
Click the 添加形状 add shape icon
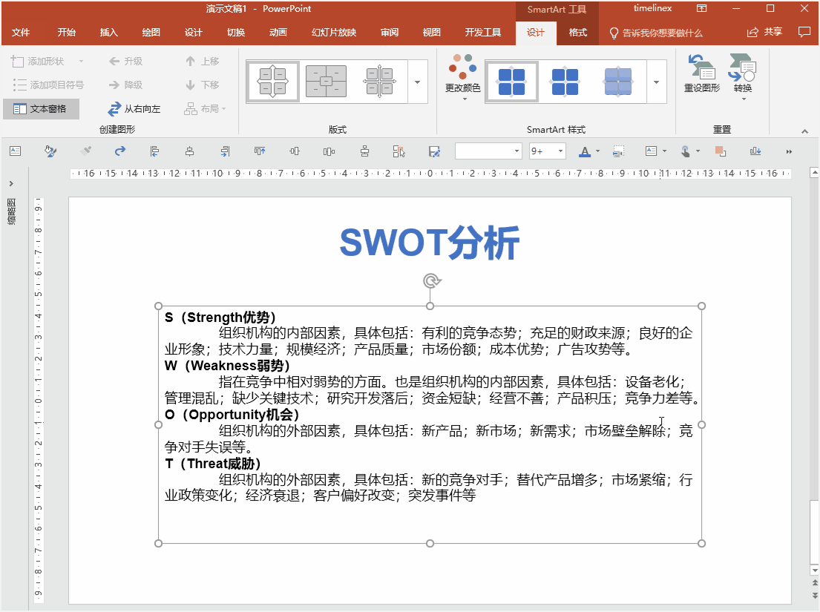click(x=41, y=61)
